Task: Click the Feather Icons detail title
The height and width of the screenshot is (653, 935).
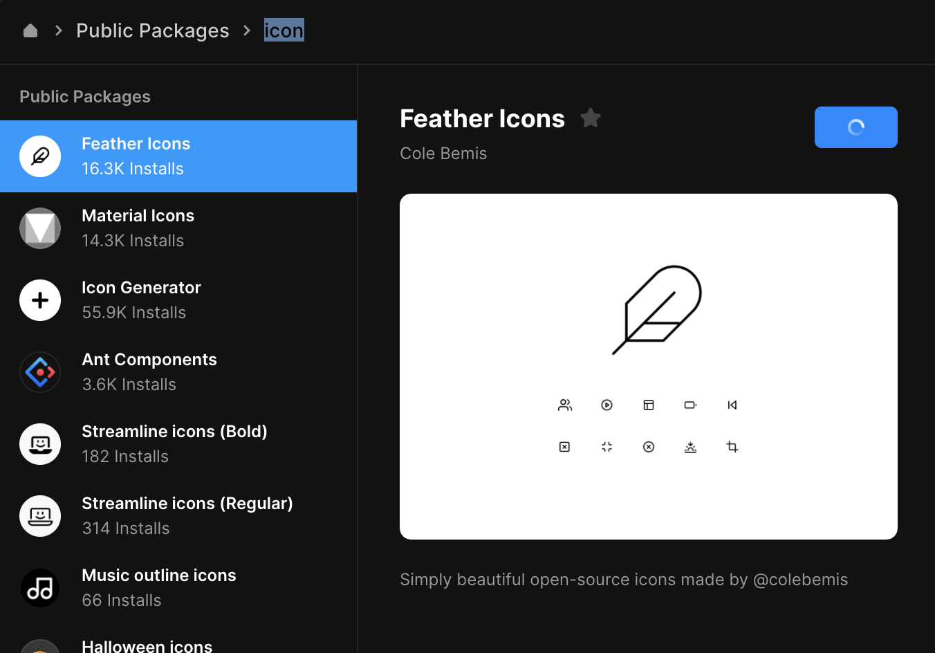Action: tap(482, 119)
